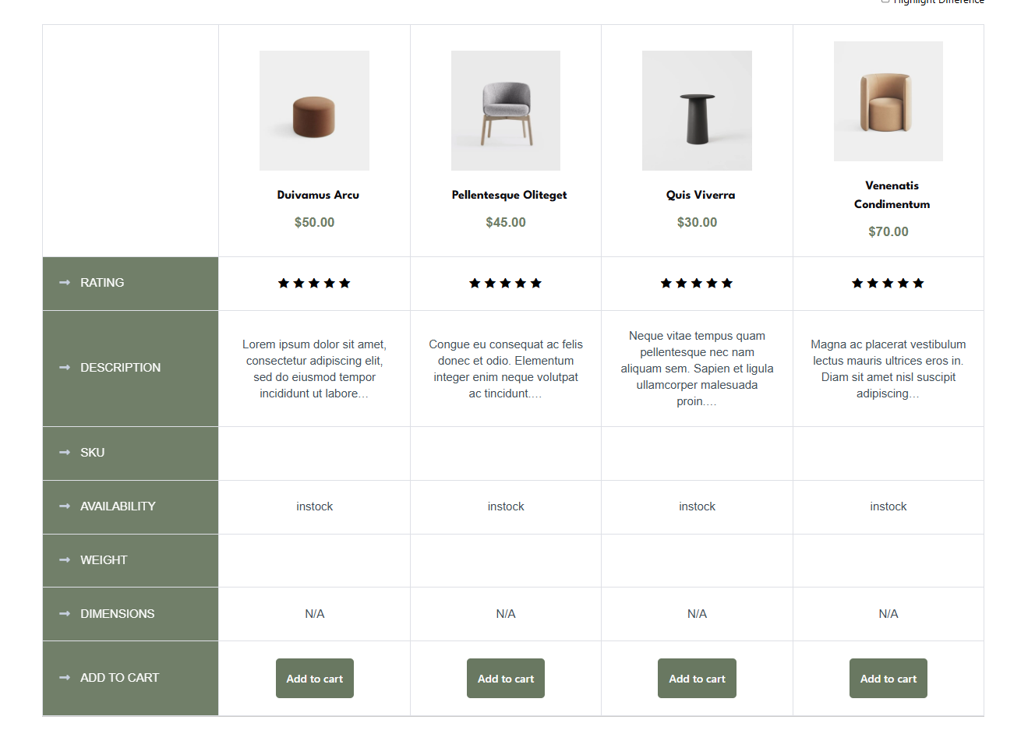Add Quis Viverra to cart
The width and height of the screenshot is (1035, 734).
coord(697,679)
